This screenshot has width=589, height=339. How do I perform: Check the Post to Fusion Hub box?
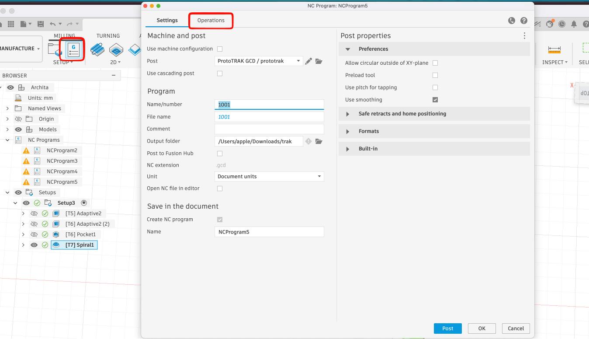click(x=220, y=154)
